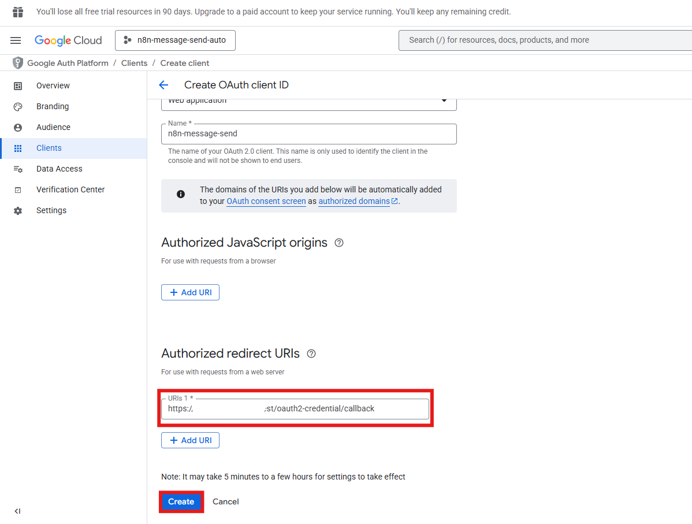Screen dimensions: 692x524
Task: Open the n8n-message-send-auto project picker
Action: [x=175, y=40]
